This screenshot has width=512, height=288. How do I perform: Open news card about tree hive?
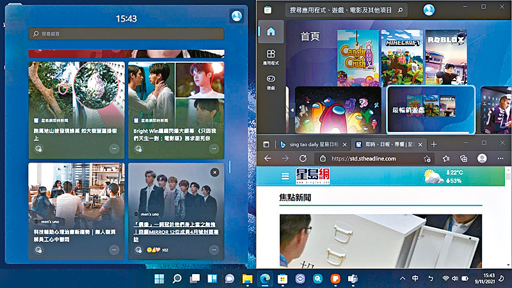click(76, 110)
